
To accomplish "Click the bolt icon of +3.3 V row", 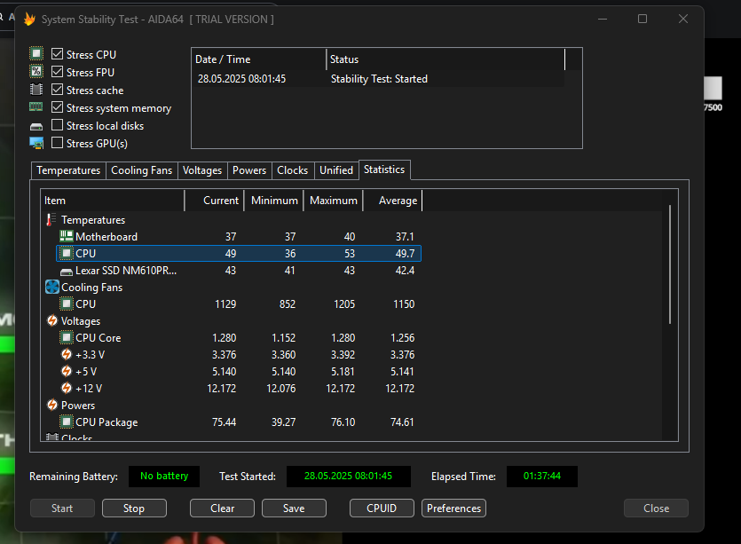I will pos(67,354).
